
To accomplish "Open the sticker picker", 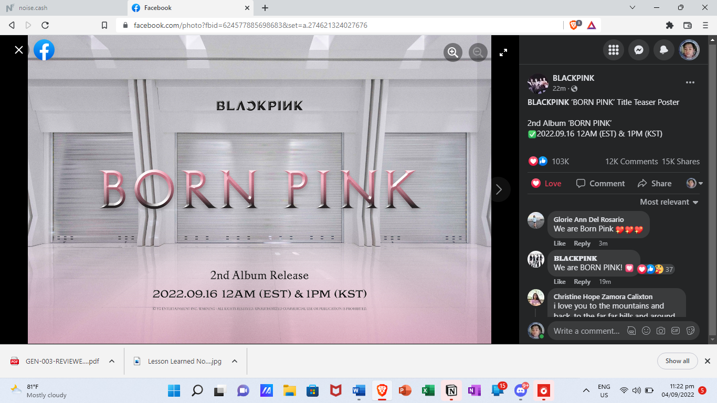I will pyautogui.click(x=690, y=331).
